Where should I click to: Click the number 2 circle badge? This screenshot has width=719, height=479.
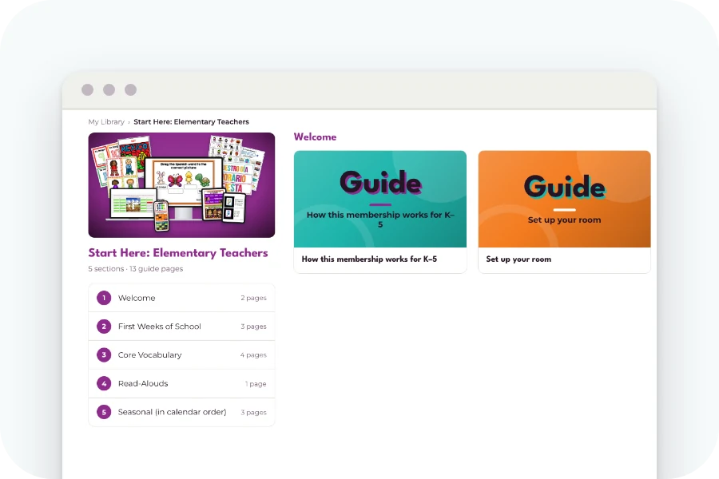[x=104, y=327]
